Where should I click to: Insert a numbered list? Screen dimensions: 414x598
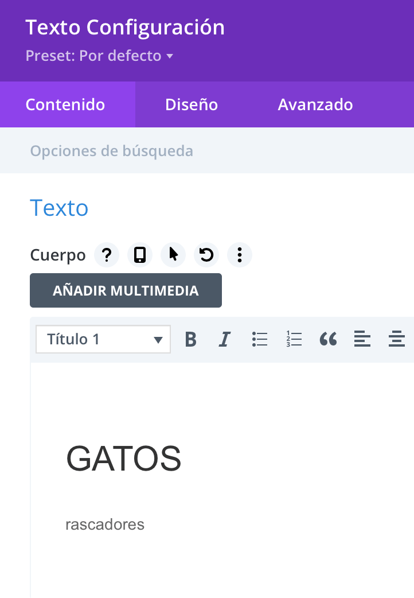[294, 339]
